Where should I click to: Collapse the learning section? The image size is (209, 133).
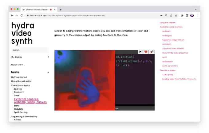(x=30, y=72)
